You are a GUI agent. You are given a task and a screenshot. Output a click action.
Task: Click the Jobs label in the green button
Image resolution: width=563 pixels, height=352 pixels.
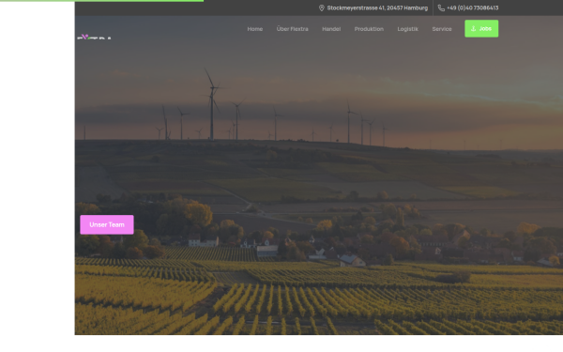point(485,29)
